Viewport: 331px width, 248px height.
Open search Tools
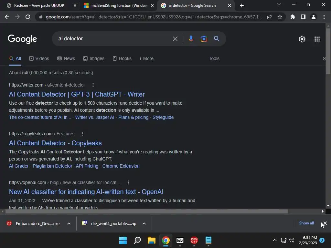(214, 58)
